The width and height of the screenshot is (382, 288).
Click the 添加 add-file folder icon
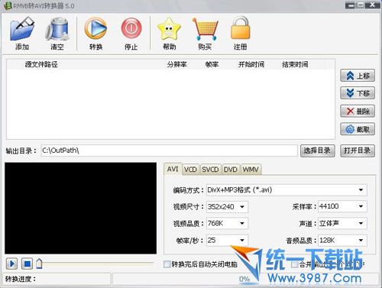pyautogui.click(x=22, y=28)
